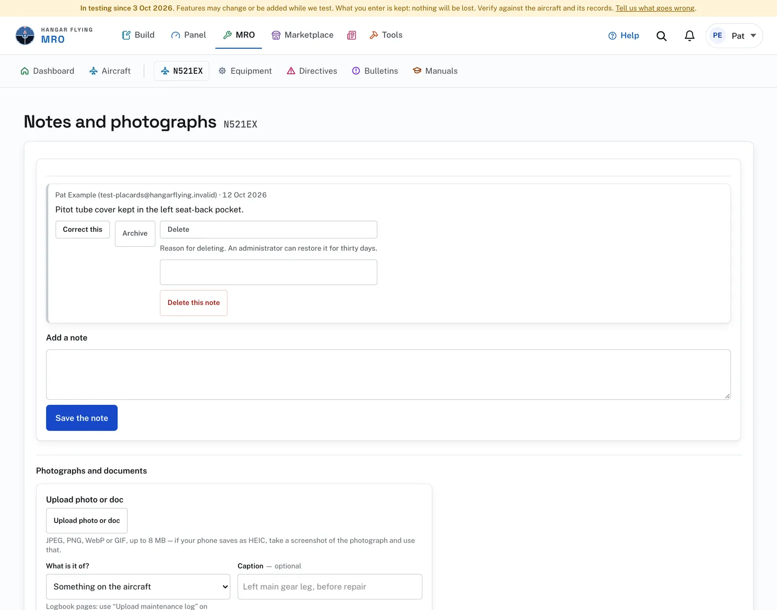The image size is (777, 610).
Task: Click the Upload photo or doc button
Action: [x=87, y=521]
